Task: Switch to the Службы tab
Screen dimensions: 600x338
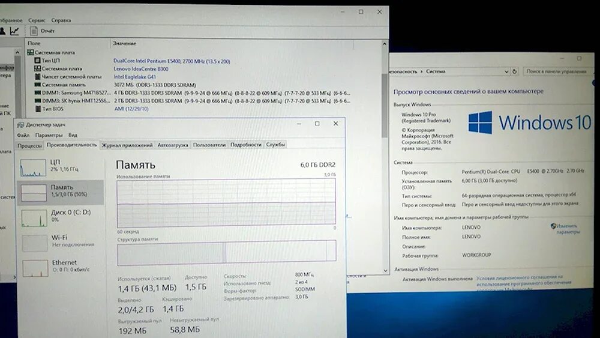Action: (x=275, y=145)
